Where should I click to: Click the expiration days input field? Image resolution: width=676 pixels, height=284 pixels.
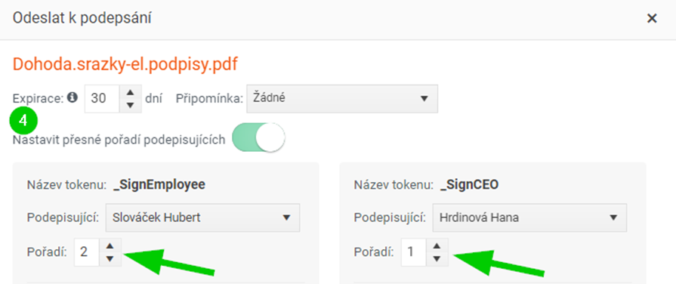[103, 99]
